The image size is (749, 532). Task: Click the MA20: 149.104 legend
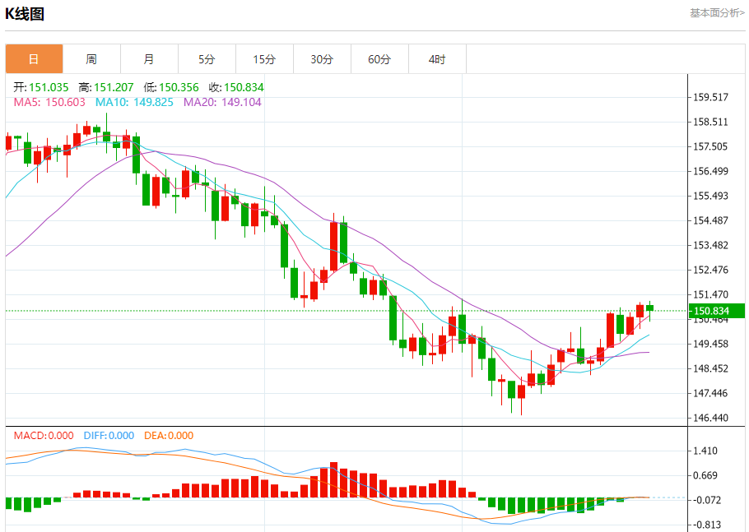click(x=222, y=102)
